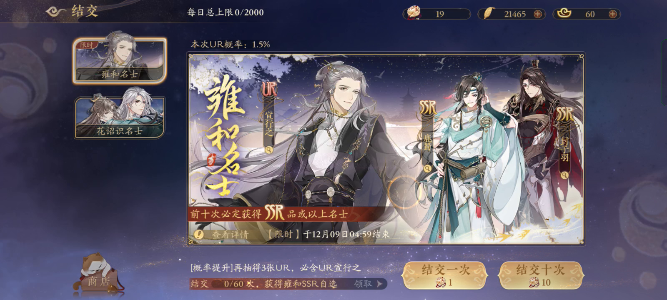
Task: Click the summon token currency icon
Action: coord(414,13)
